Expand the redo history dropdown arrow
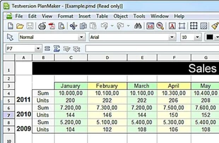 (x=128, y=26)
